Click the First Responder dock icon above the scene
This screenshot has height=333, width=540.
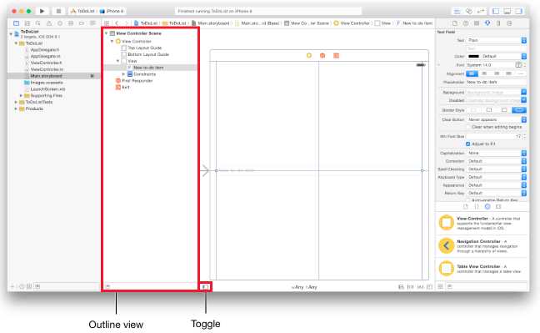point(322,56)
